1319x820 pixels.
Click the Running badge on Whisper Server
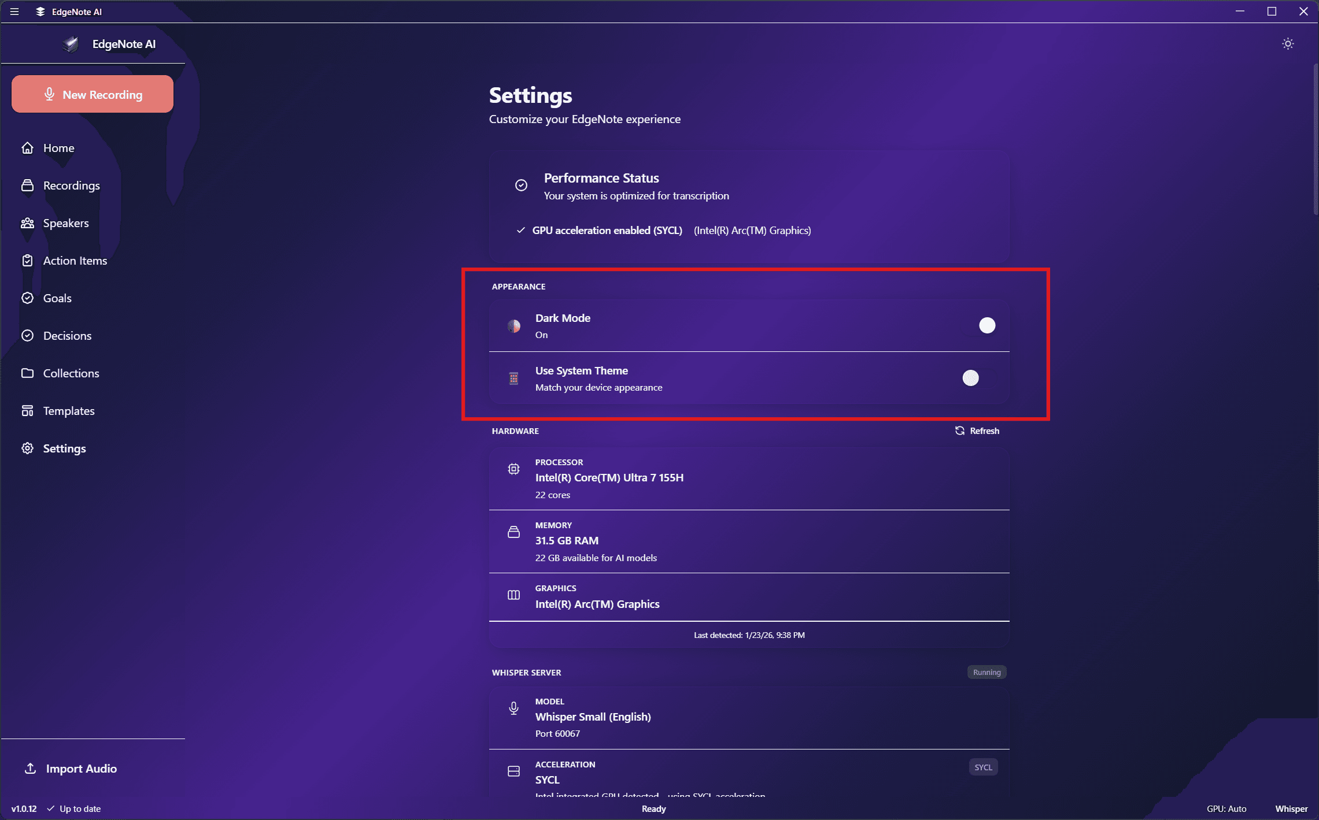(987, 672)
